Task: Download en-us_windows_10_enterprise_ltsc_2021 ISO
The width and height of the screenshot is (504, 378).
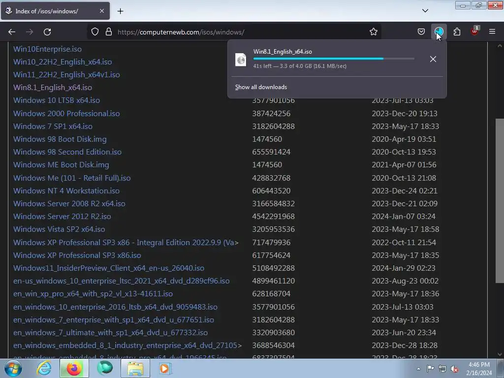Action: [x=121, y=281]
